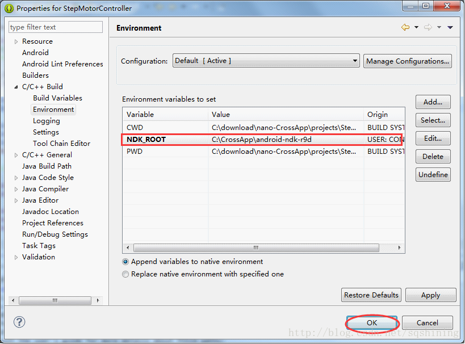The image size is (465, 344).
Task: Select Builders in the tree
Action: 35,75
